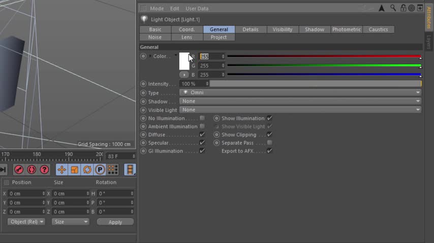The image size is (434, 243).
Task: Open the Visibility tab
Action: 283,29
